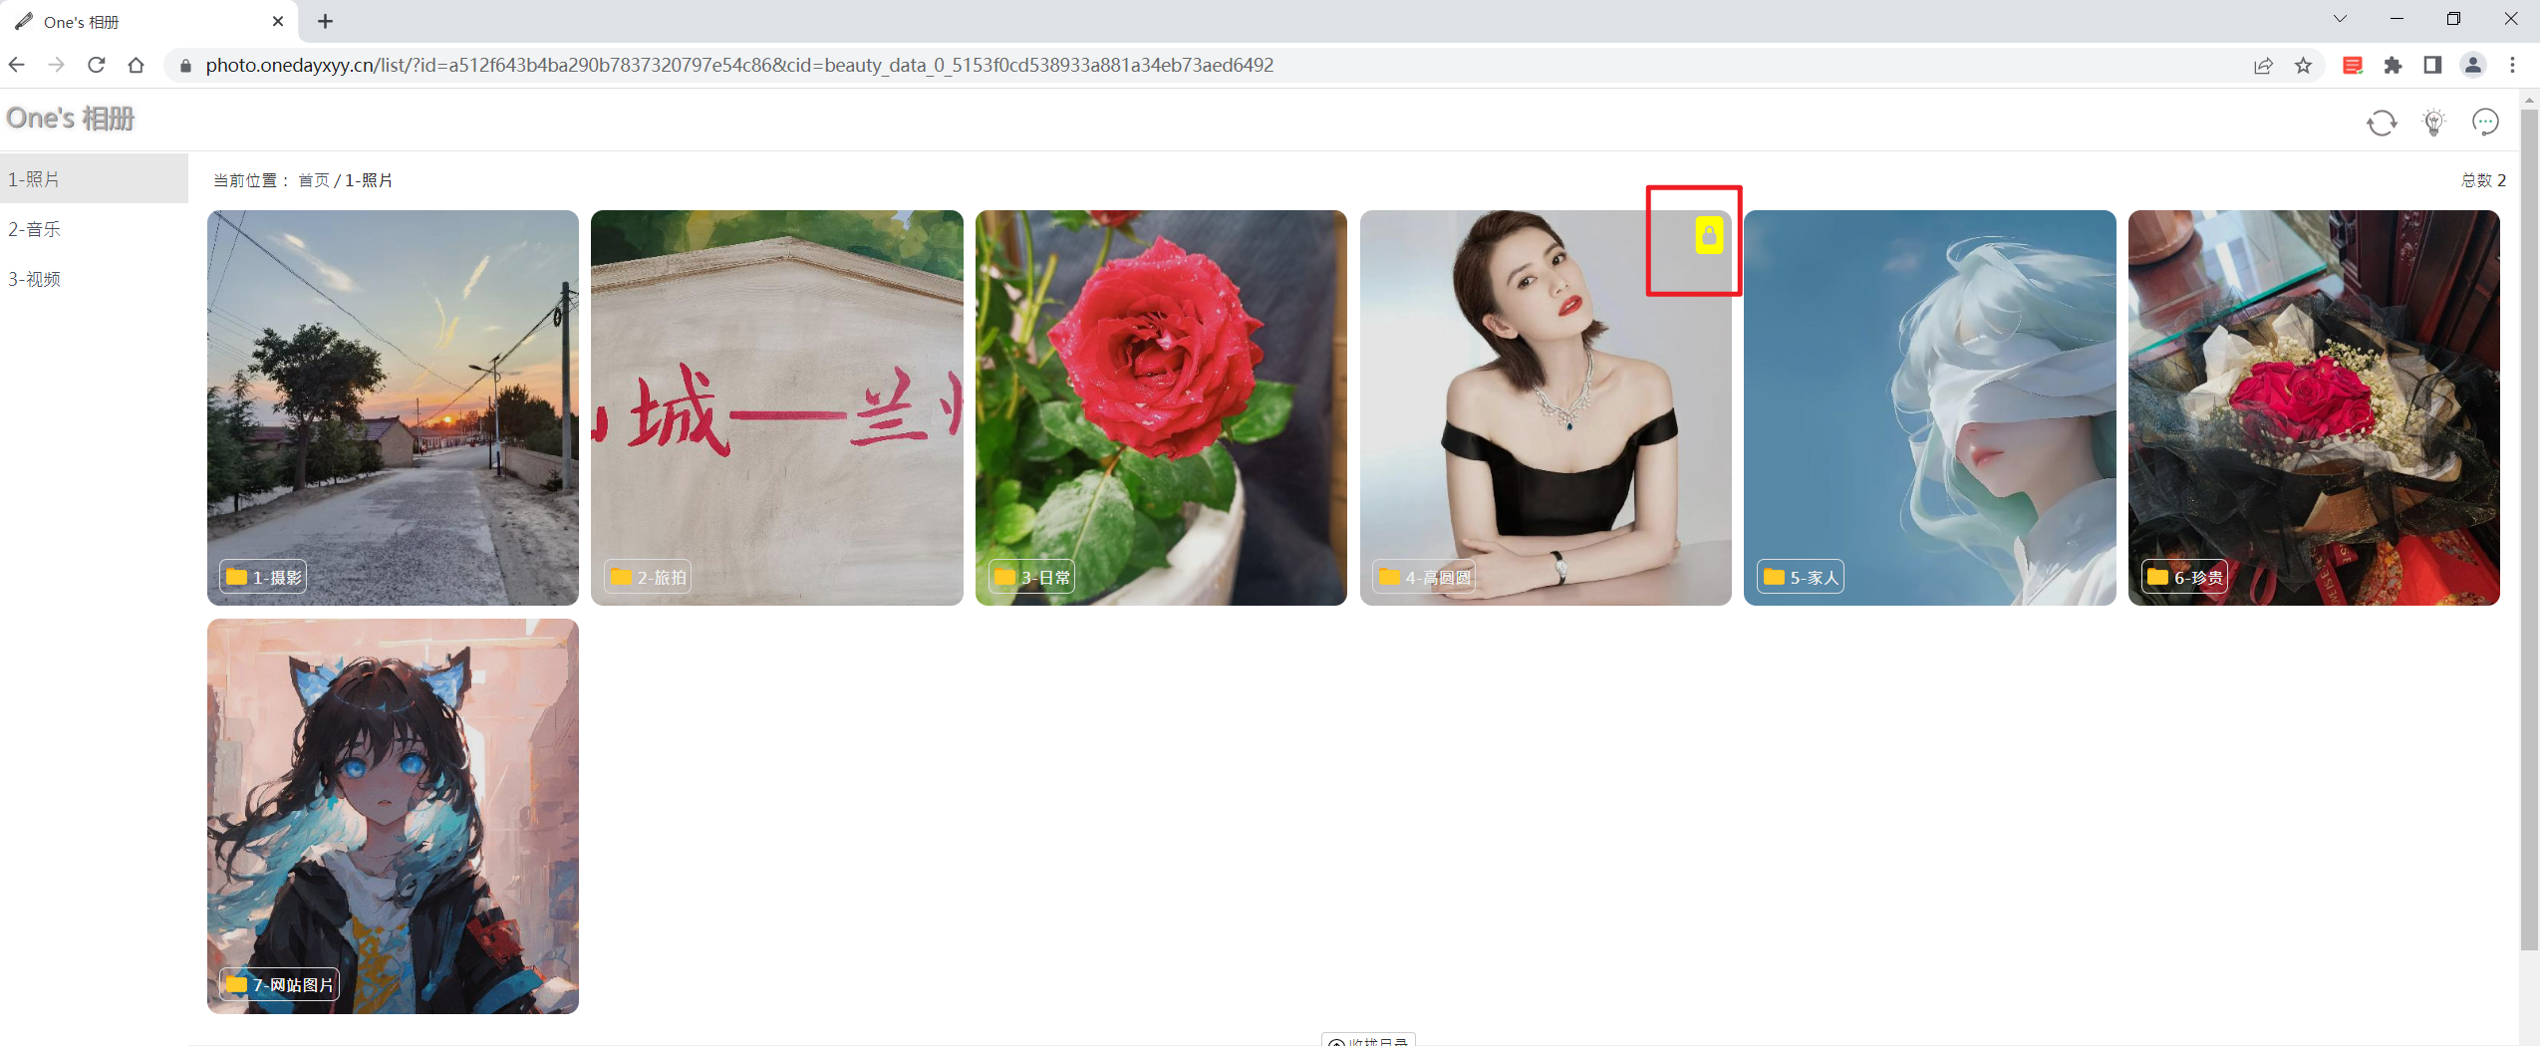Click the 2-旅拍 folder label
This screenshot has height=1046, width=2540.
click(x=648, y=577)
